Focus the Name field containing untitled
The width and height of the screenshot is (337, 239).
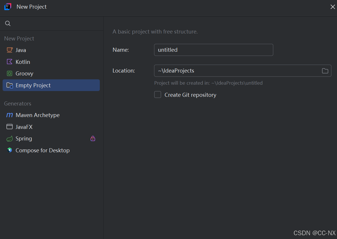tap(214, 50)
